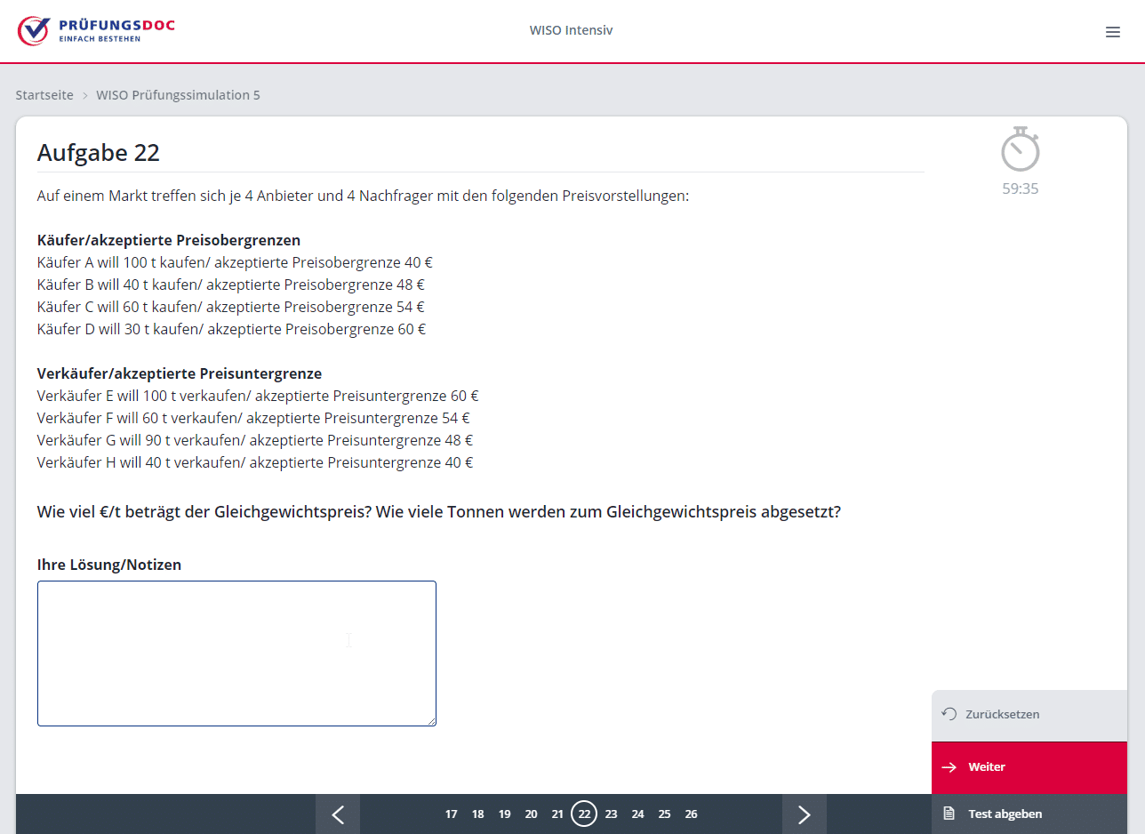Jump to question 17

452,814
